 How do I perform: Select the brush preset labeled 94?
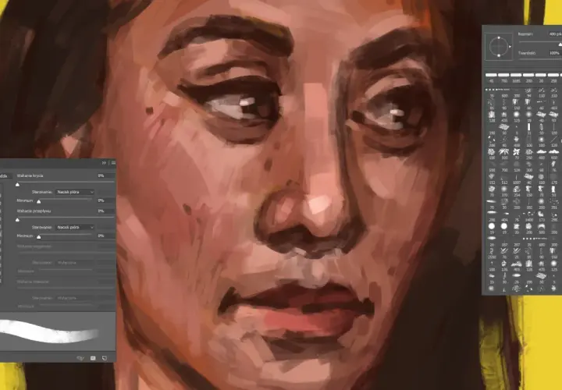click(529, 92)
